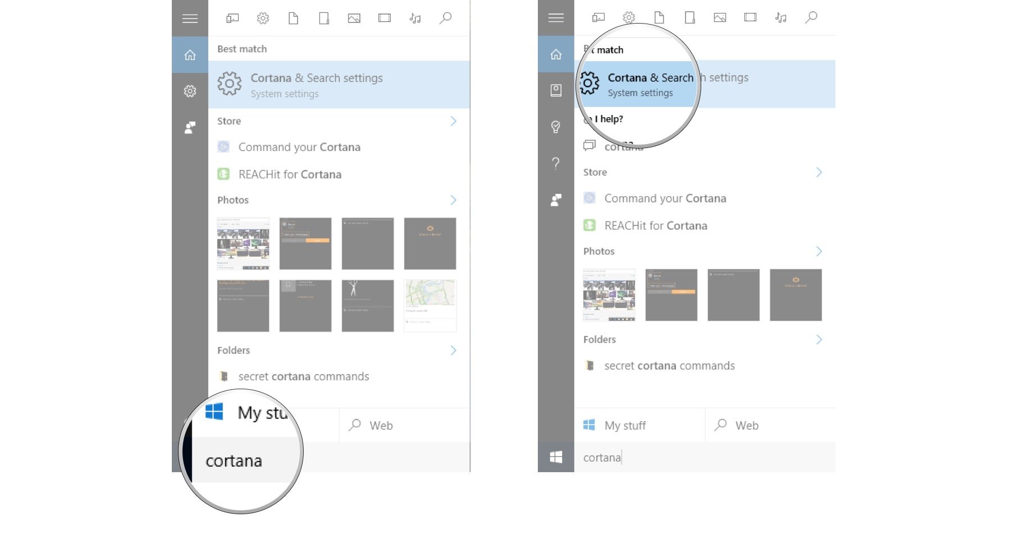
Task: Open colorful collage photo thumbnail in left screenshot
Action: [x=243, y=244]
